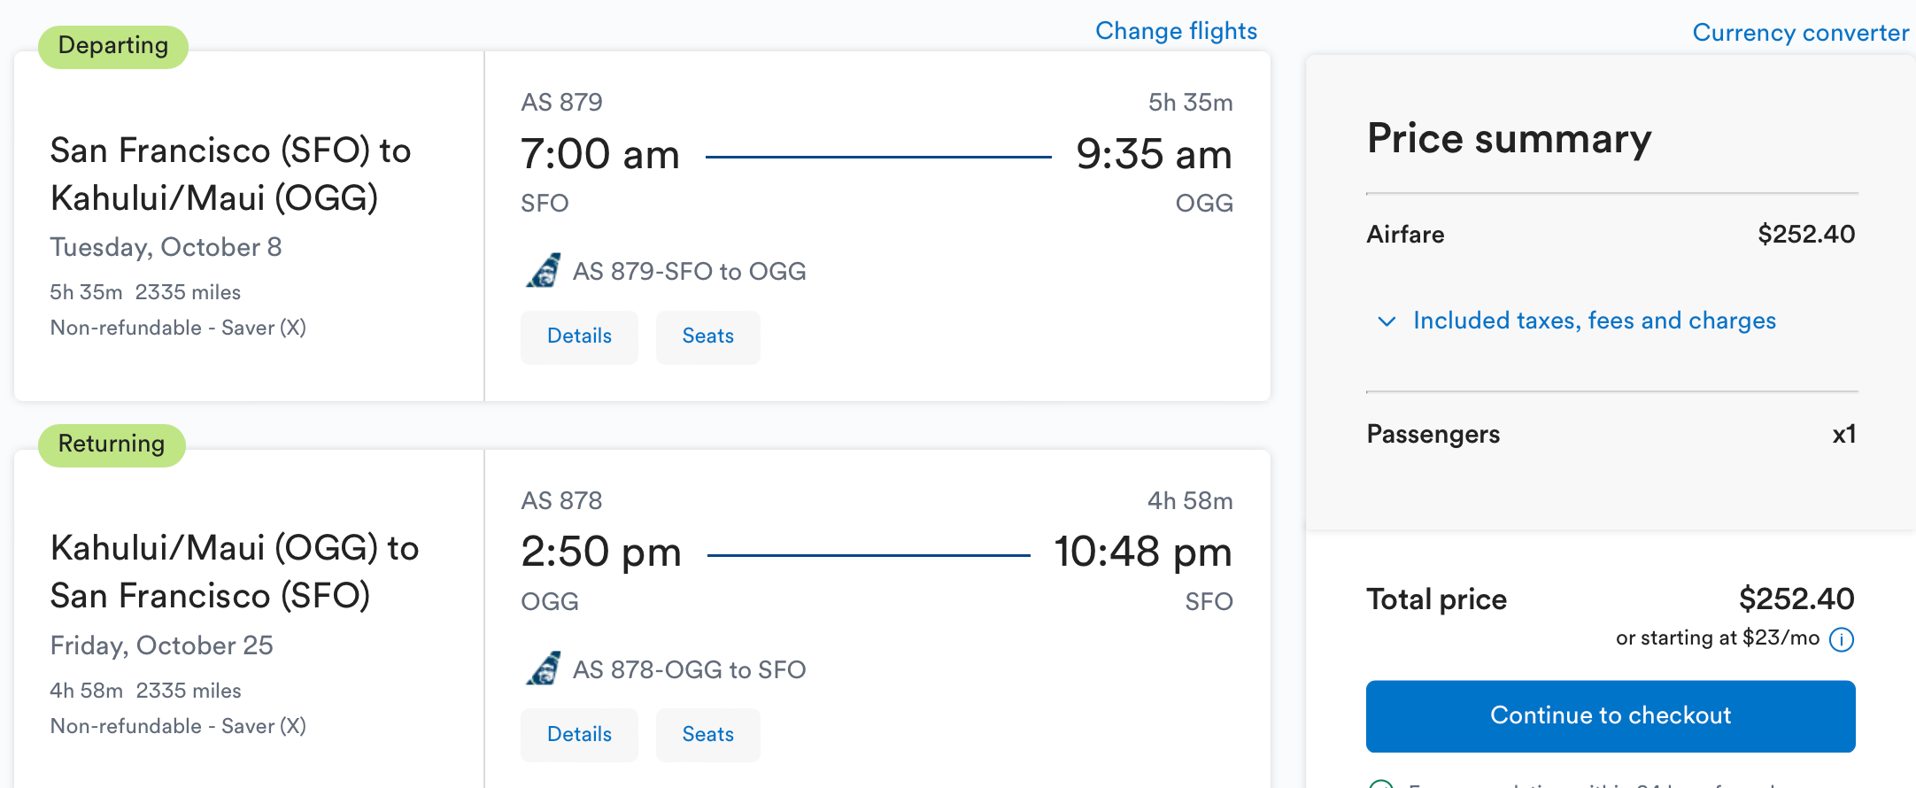The height and width of the screenshot is (788, 1916).
Task: Click Alaska Airlines logo for AS 878
Action: [544, 668]
